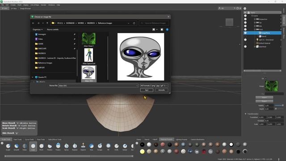The width and height of the screenshot is (286, 161).
Task: Select the Alien Space Suit thumbnail
Action: click(88, 56)
